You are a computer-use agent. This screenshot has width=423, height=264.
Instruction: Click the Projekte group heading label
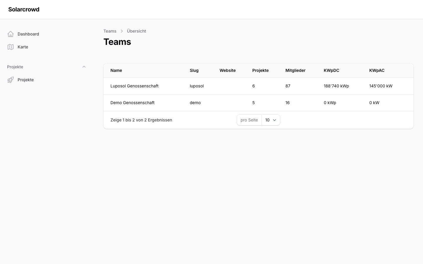point(15,67)
